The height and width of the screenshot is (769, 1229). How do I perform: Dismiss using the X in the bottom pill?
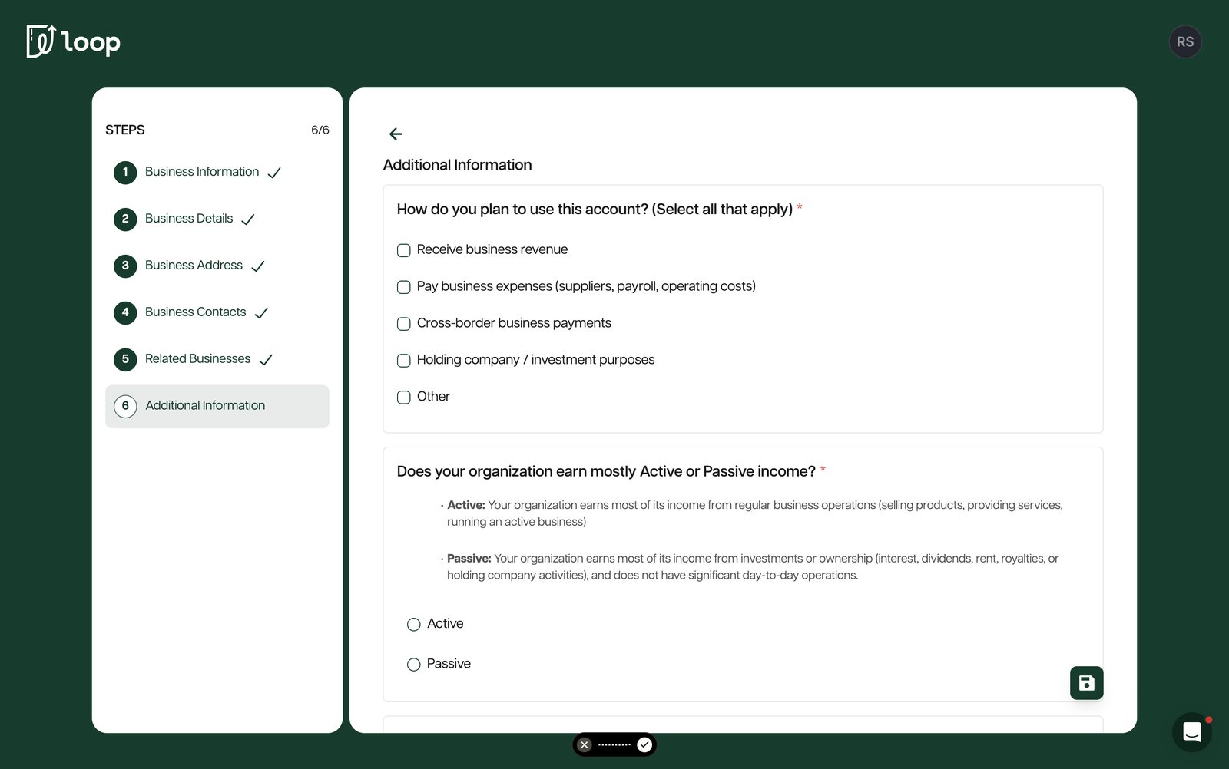(x=585, y=744)
